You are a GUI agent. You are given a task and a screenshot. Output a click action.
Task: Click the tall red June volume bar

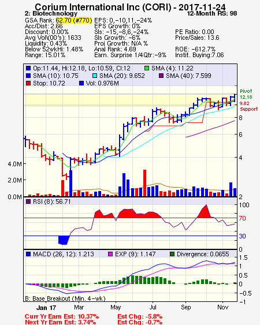144,183
